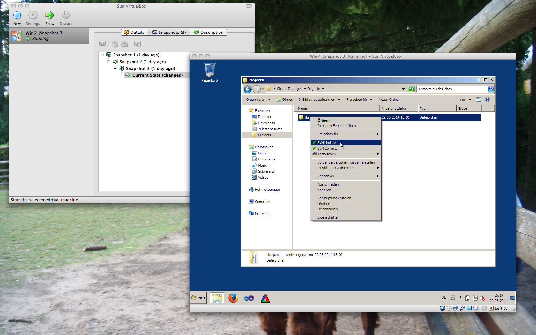Click the Restore Snapshot toolbar icon
Screen dimensions: 536x335
(x=115, y=44)
